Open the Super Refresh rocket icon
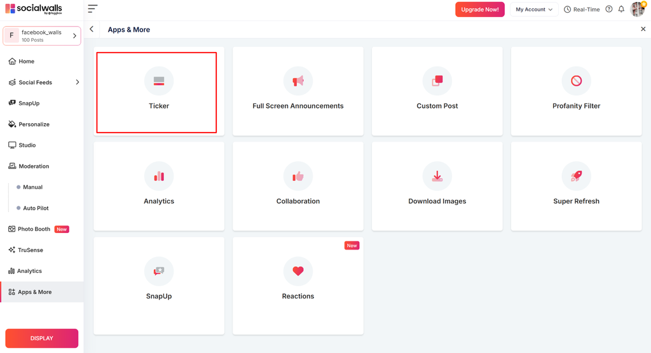The height and width of the screenshot is (353, 651). point(576,176)
